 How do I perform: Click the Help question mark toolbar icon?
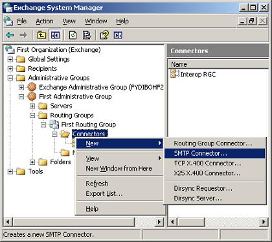104,35
